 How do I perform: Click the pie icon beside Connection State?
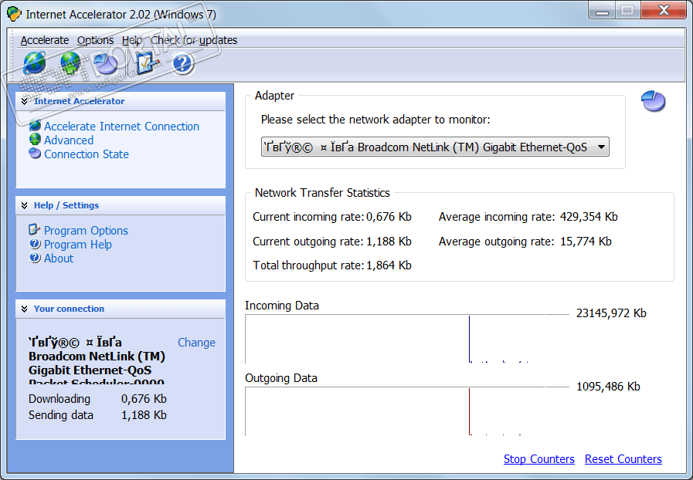pyautogui.click(x=35, y=154)
